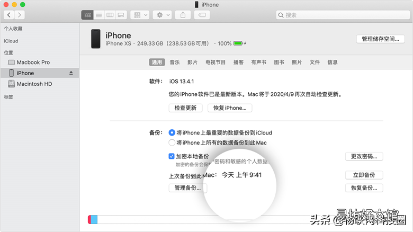Eject iPhone using sidebar eject icon

tap(71, 73)
